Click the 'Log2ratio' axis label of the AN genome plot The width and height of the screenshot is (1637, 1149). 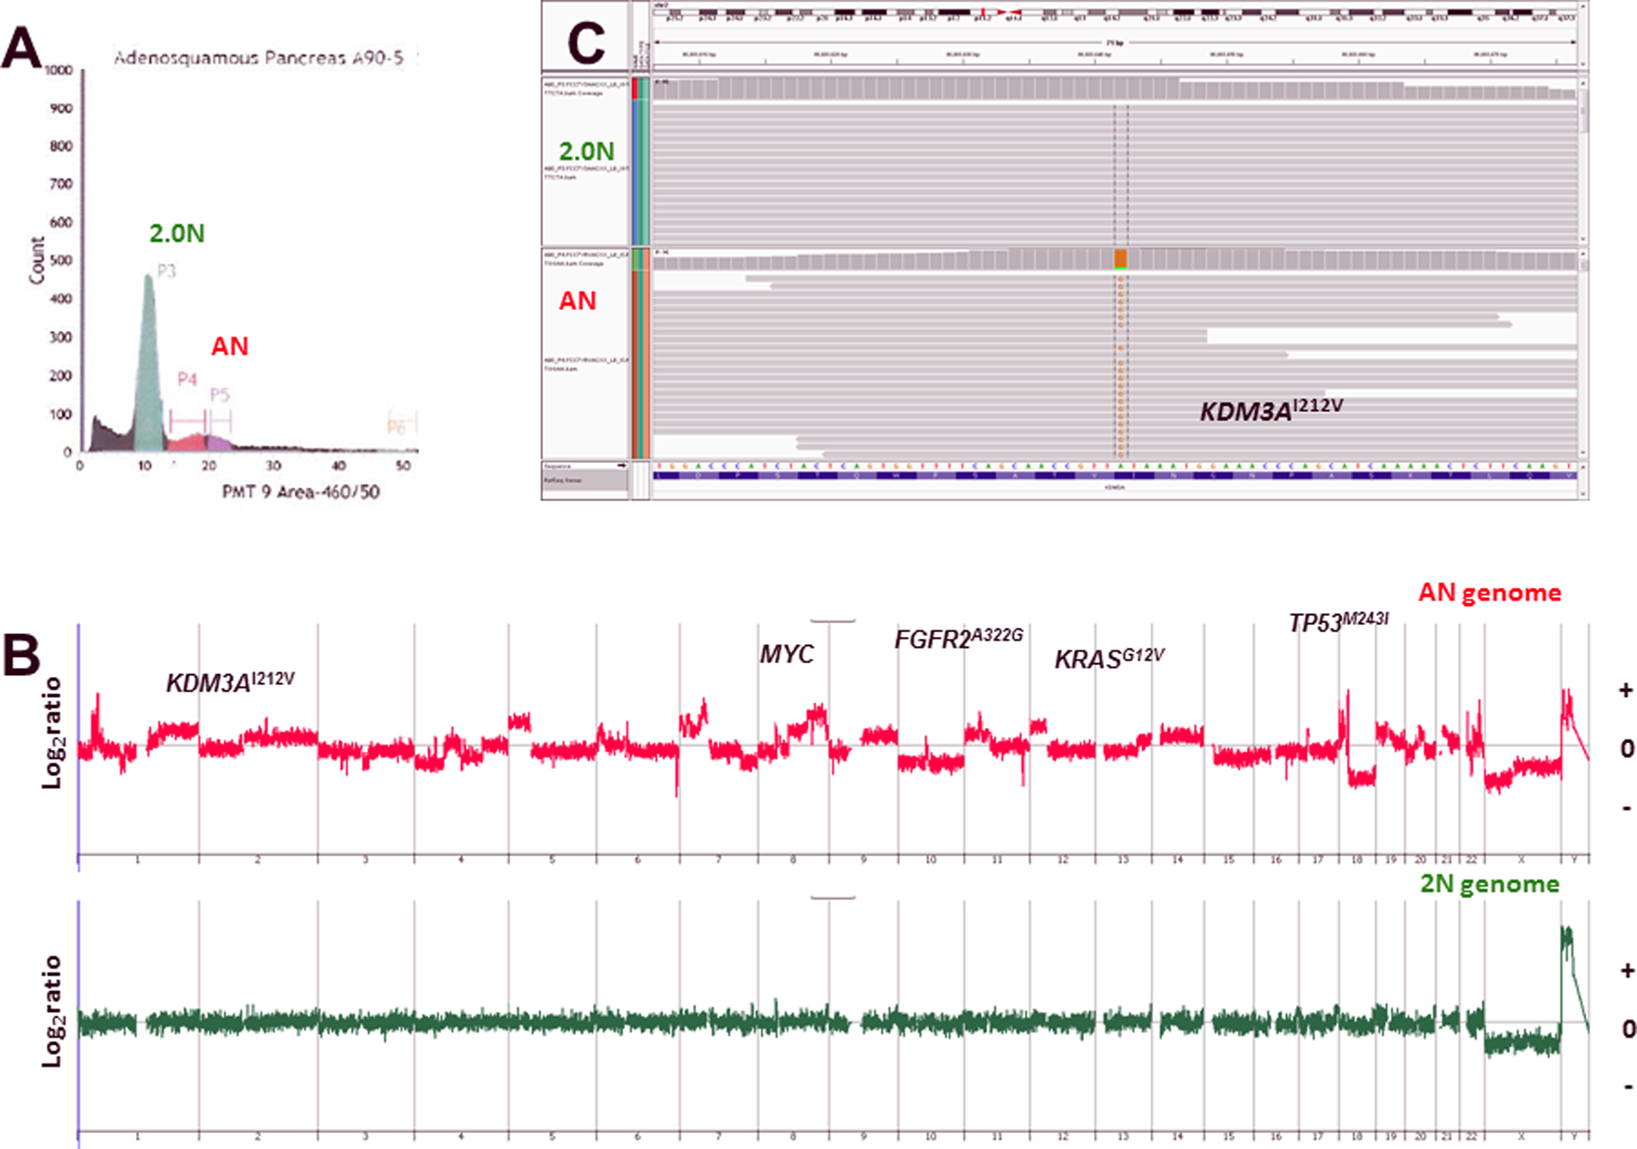(52, 733)
